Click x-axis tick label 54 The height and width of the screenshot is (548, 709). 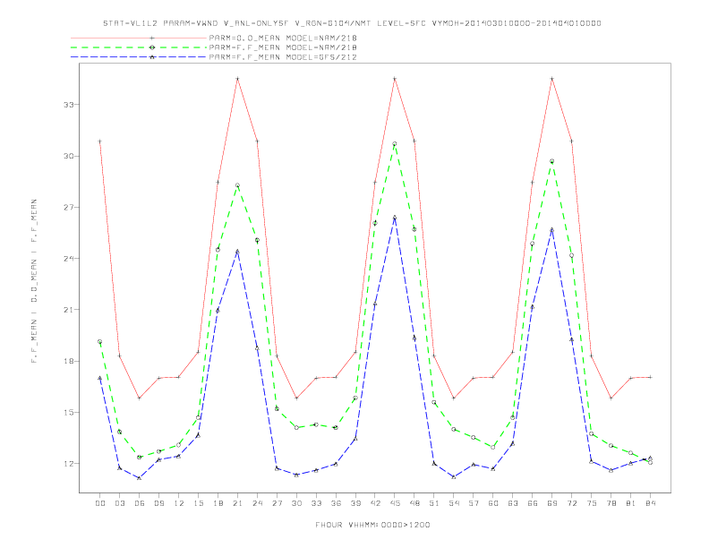click(x=454, y=503)
